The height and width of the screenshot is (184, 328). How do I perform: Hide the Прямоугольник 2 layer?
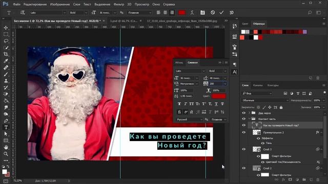244,132
